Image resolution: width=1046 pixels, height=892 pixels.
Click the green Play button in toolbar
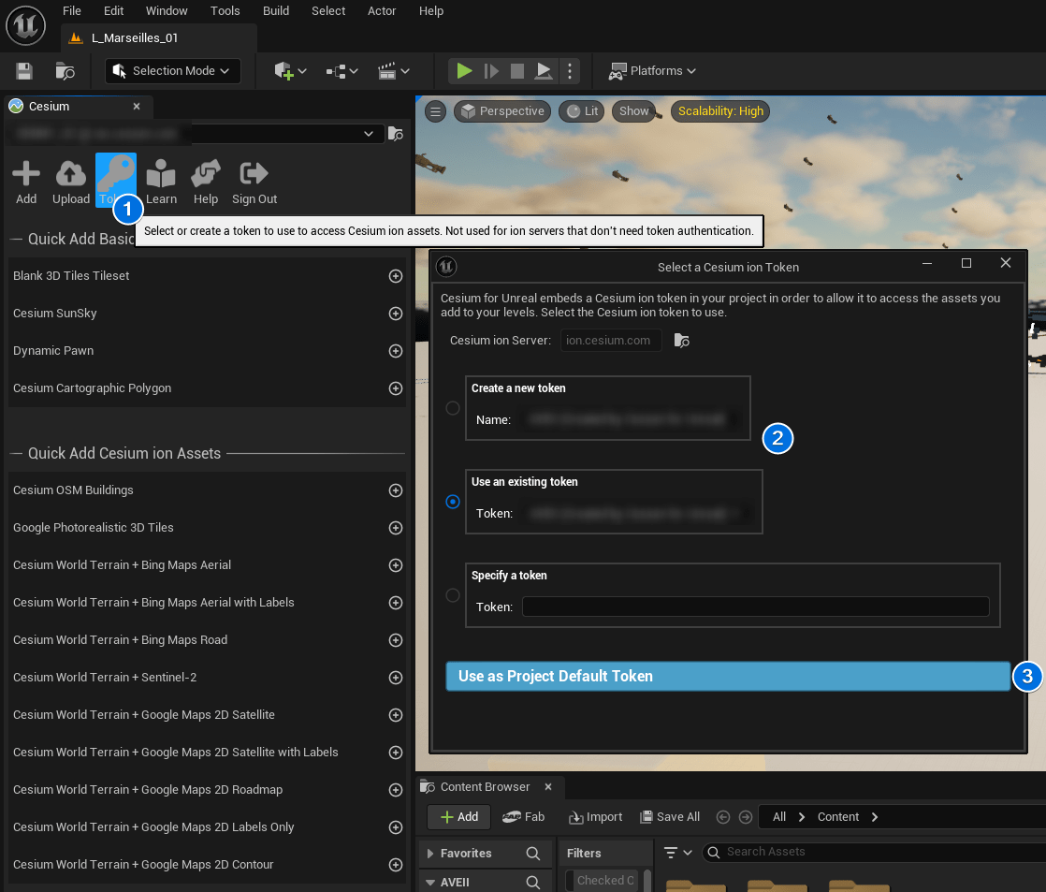click(x=464, y=71)
